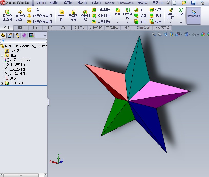Click the Previous View icon
This screenshot has width=209, height=177.
pos(166,35)
